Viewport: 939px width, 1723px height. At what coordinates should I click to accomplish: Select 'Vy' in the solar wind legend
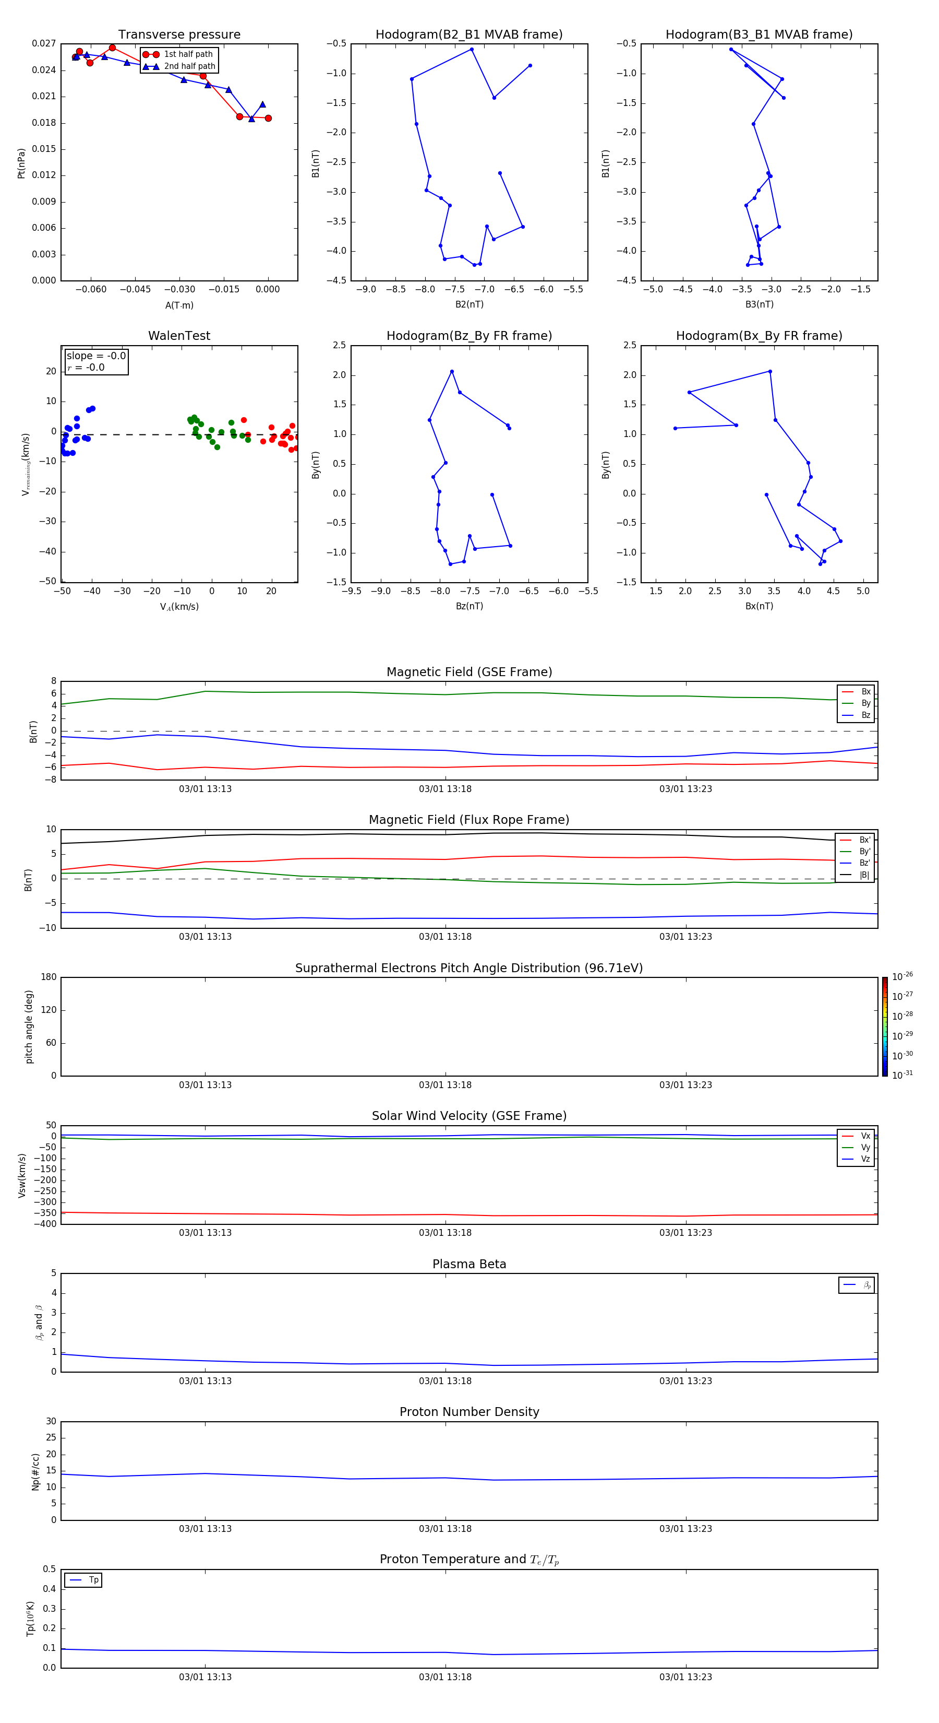click(x=856, y=1147)
